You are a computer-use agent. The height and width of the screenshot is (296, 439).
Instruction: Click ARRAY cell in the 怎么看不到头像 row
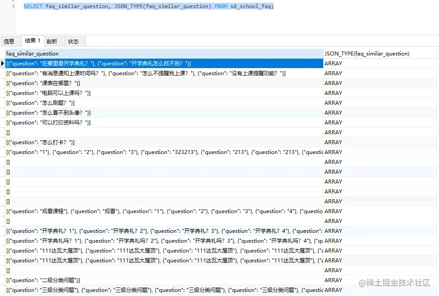(380, 112)
